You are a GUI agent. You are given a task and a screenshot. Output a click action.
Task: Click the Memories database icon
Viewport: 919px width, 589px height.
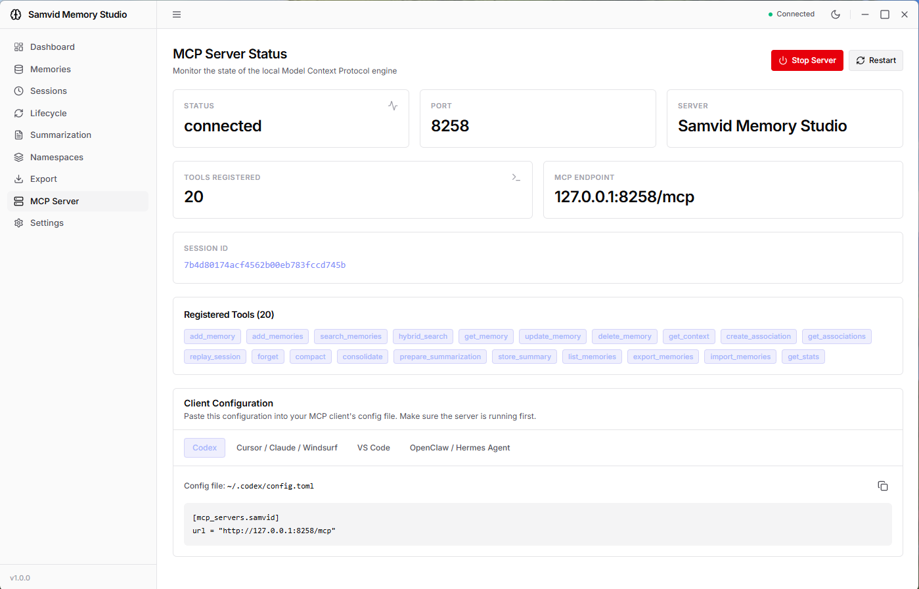[18, 70]
